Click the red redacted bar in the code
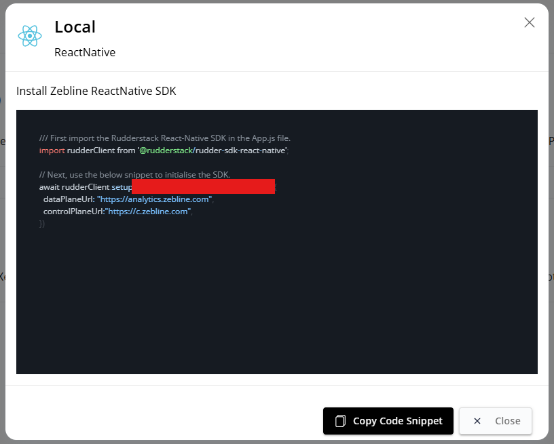This screenshot has width=554, height=444. 203,186
